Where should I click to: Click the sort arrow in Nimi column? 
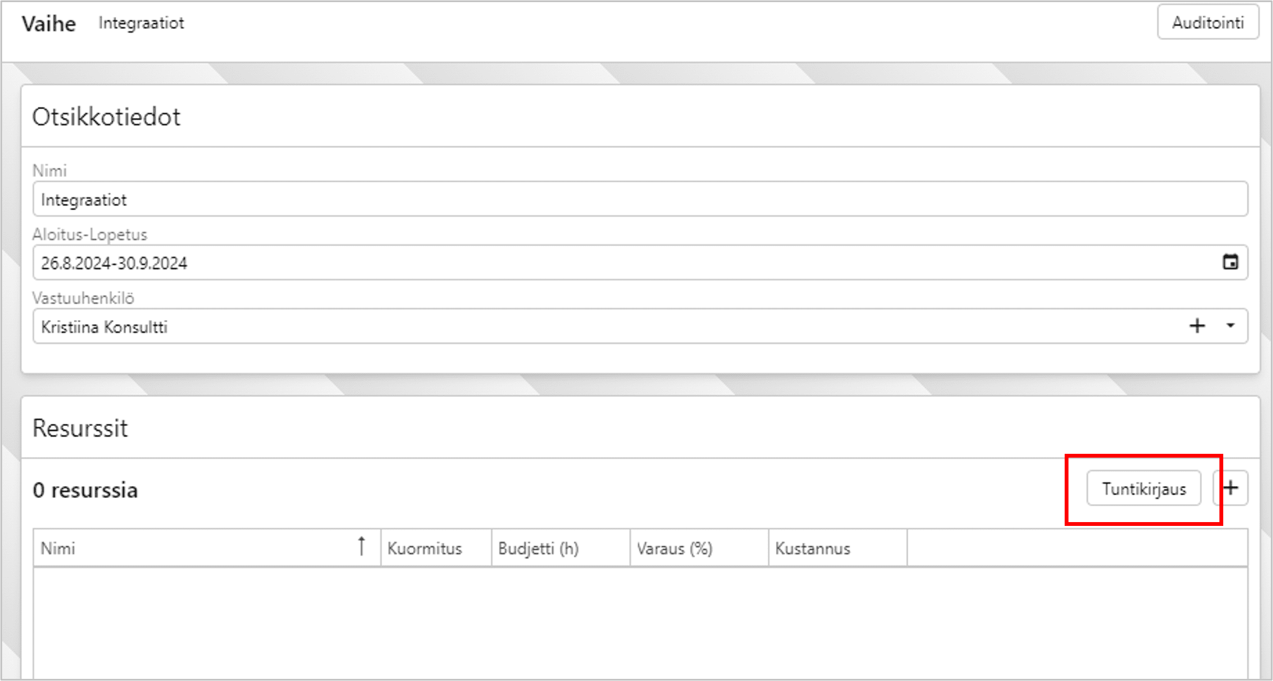[x=361, y=547]
